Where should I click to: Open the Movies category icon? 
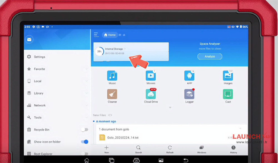coord(151,76)
